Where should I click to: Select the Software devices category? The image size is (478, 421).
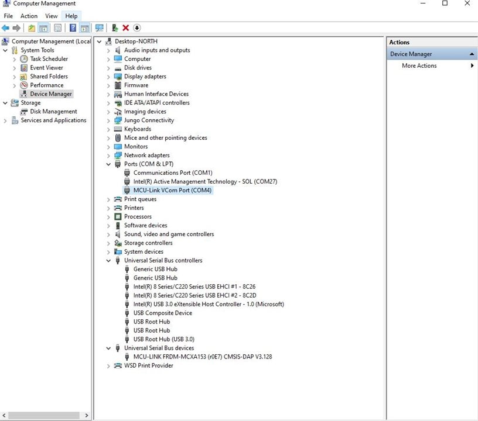145,225
